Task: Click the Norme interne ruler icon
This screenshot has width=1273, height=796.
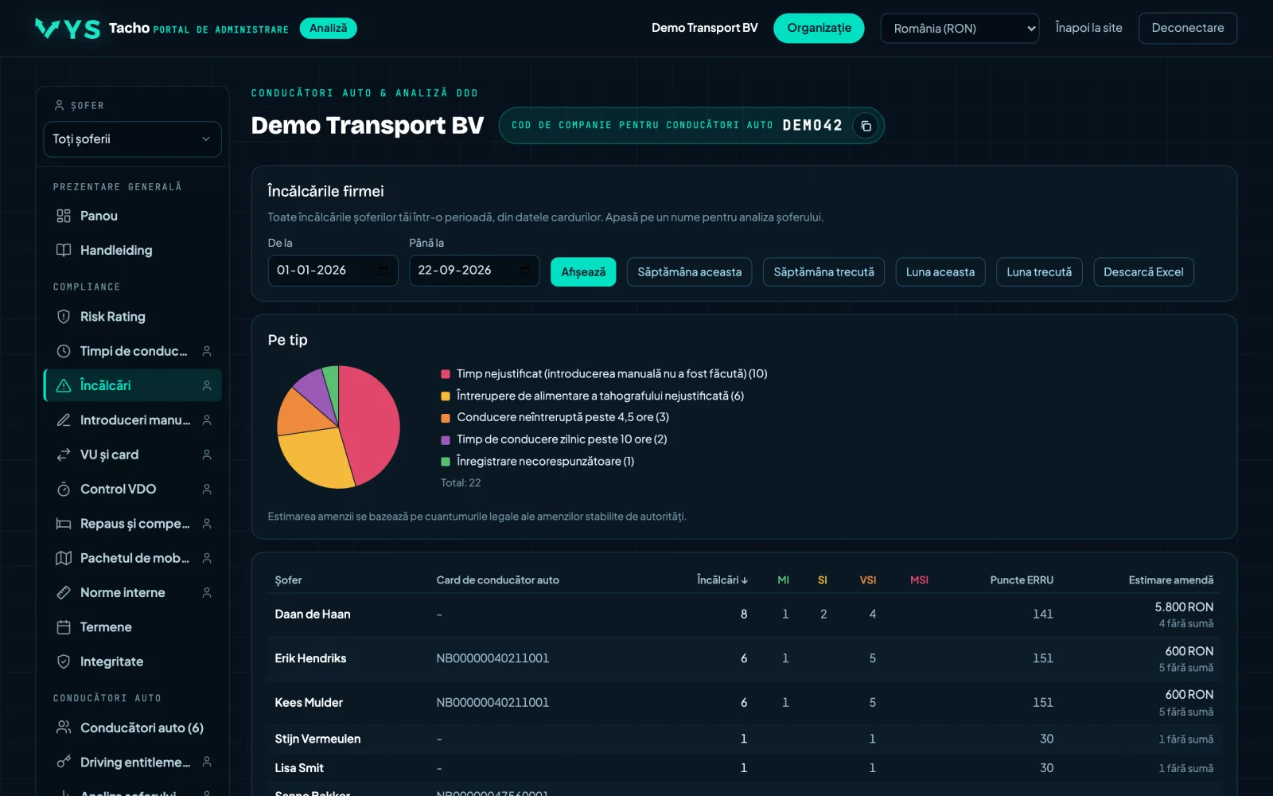Action: pyautogui.click(x=64, y=592)
